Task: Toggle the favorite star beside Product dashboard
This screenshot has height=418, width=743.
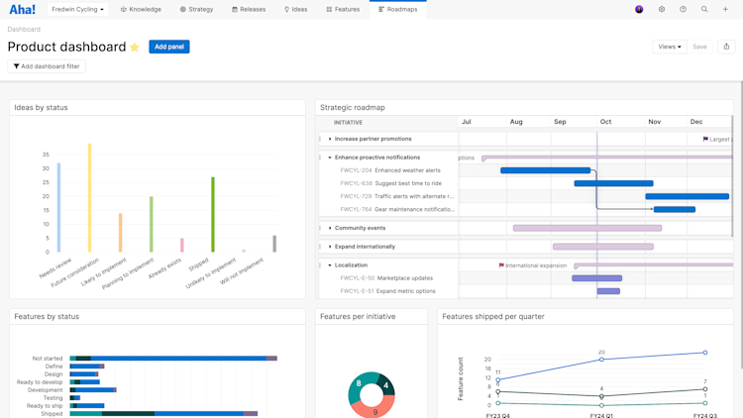Action: tap(135, 47)
